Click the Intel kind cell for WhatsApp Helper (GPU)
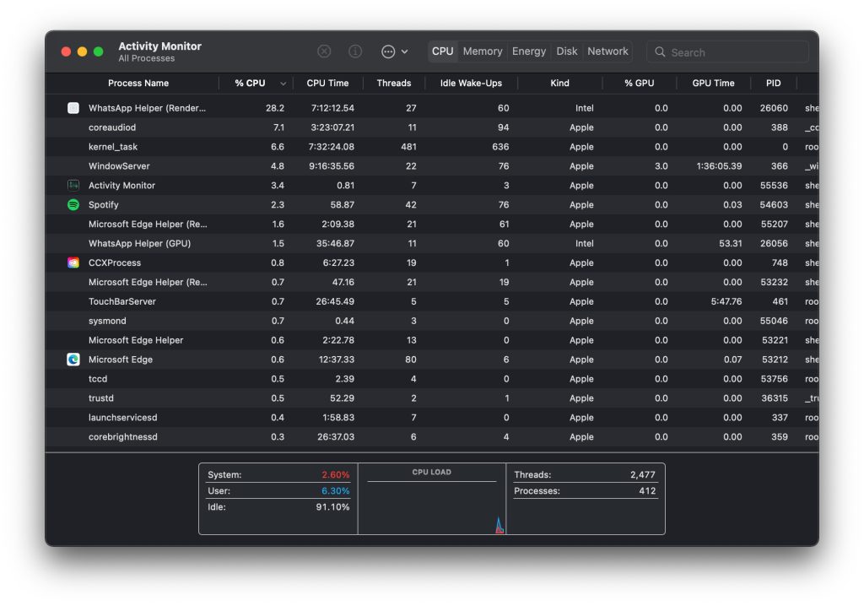864x606 pixels. 585,243
